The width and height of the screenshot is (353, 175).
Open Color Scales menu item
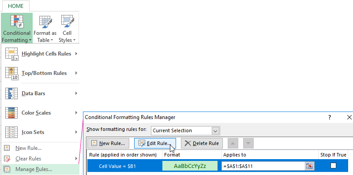pyautogui.click(x=41, y=113)
